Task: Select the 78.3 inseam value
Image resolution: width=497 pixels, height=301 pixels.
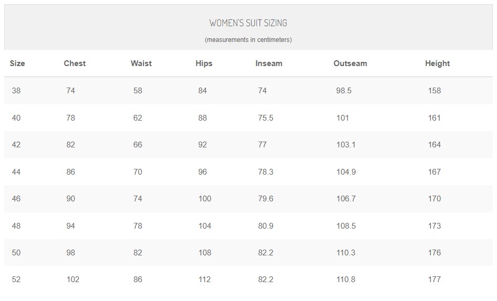Action: (x=266, y=172)
